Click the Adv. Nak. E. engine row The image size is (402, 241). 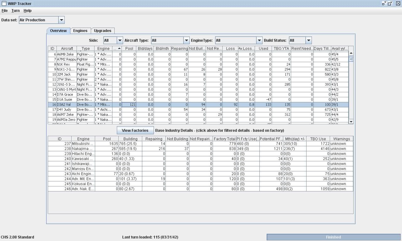(x=200, y=189)
